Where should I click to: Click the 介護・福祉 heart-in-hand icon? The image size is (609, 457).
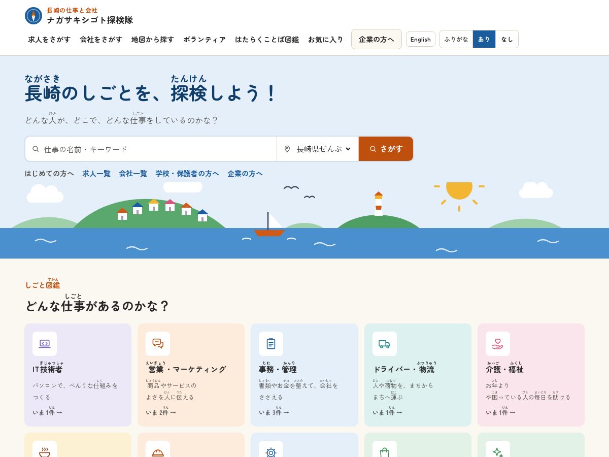pos(498,344)
